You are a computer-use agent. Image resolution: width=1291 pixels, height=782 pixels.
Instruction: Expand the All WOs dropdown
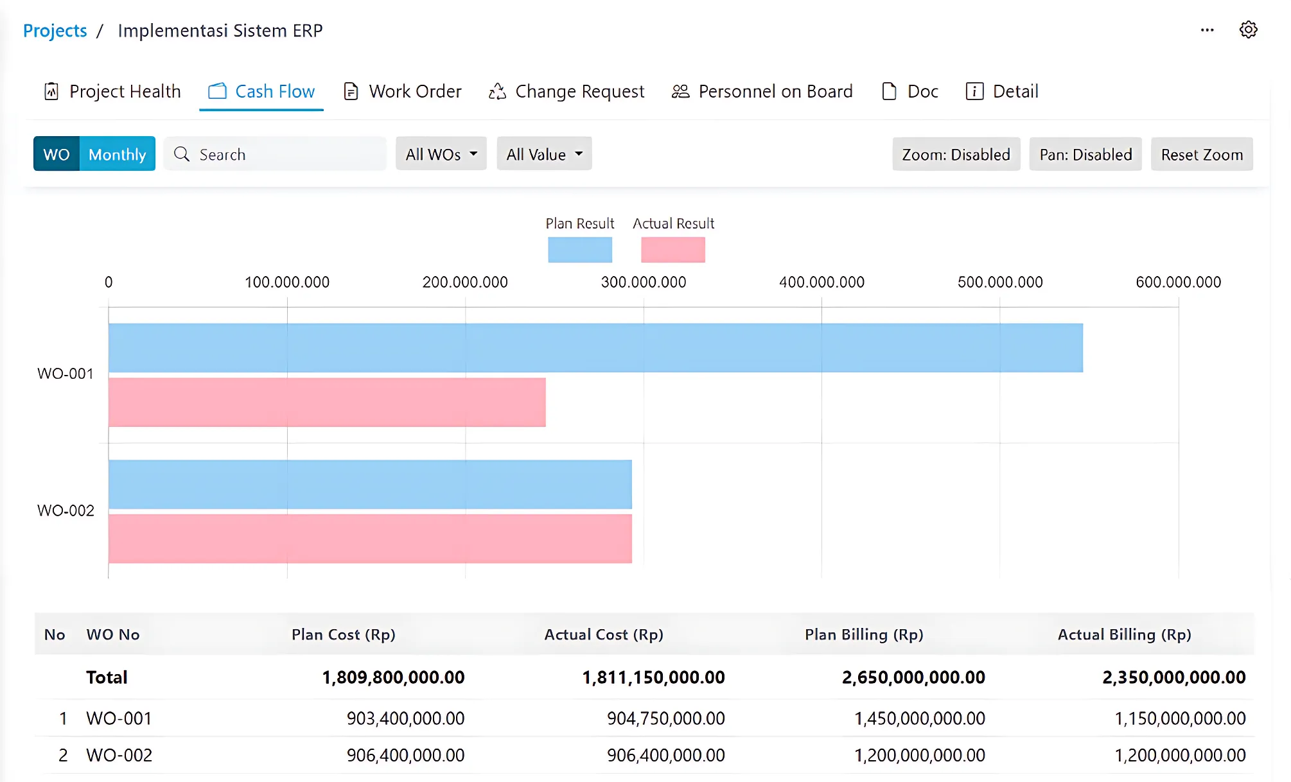point(441,154)
